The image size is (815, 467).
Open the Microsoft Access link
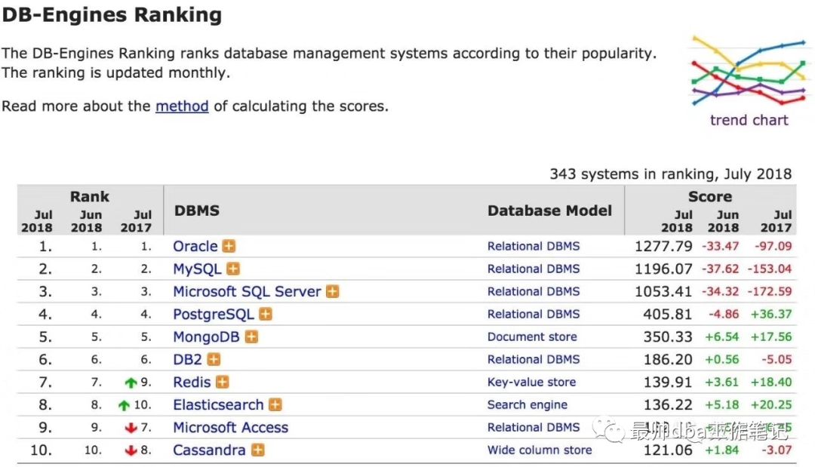coord(230,428)
